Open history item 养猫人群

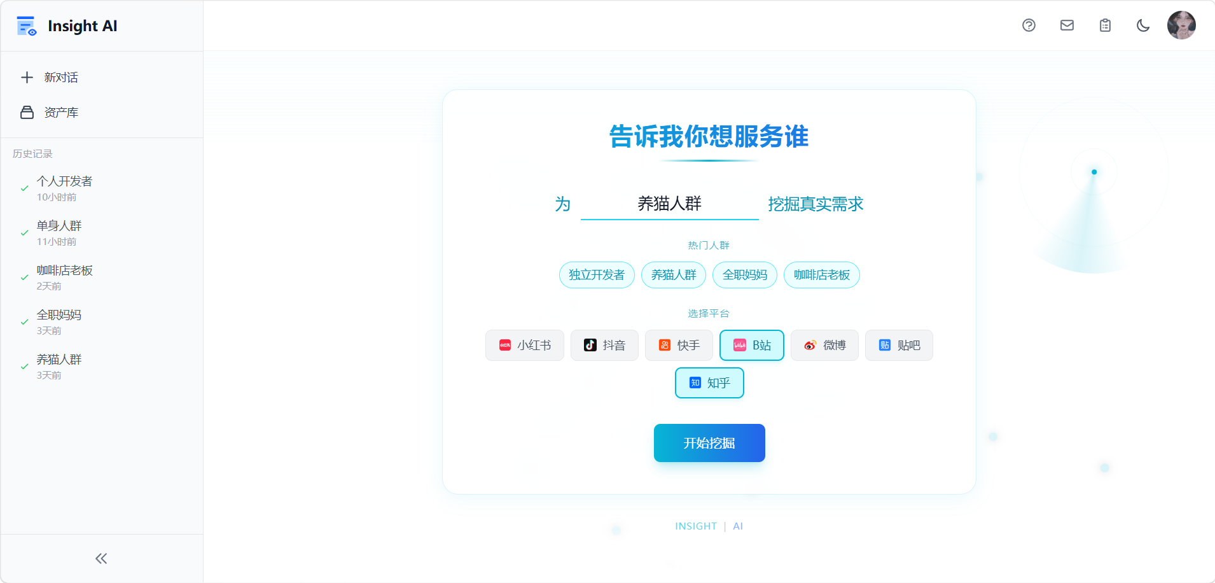tap(102, 367)
